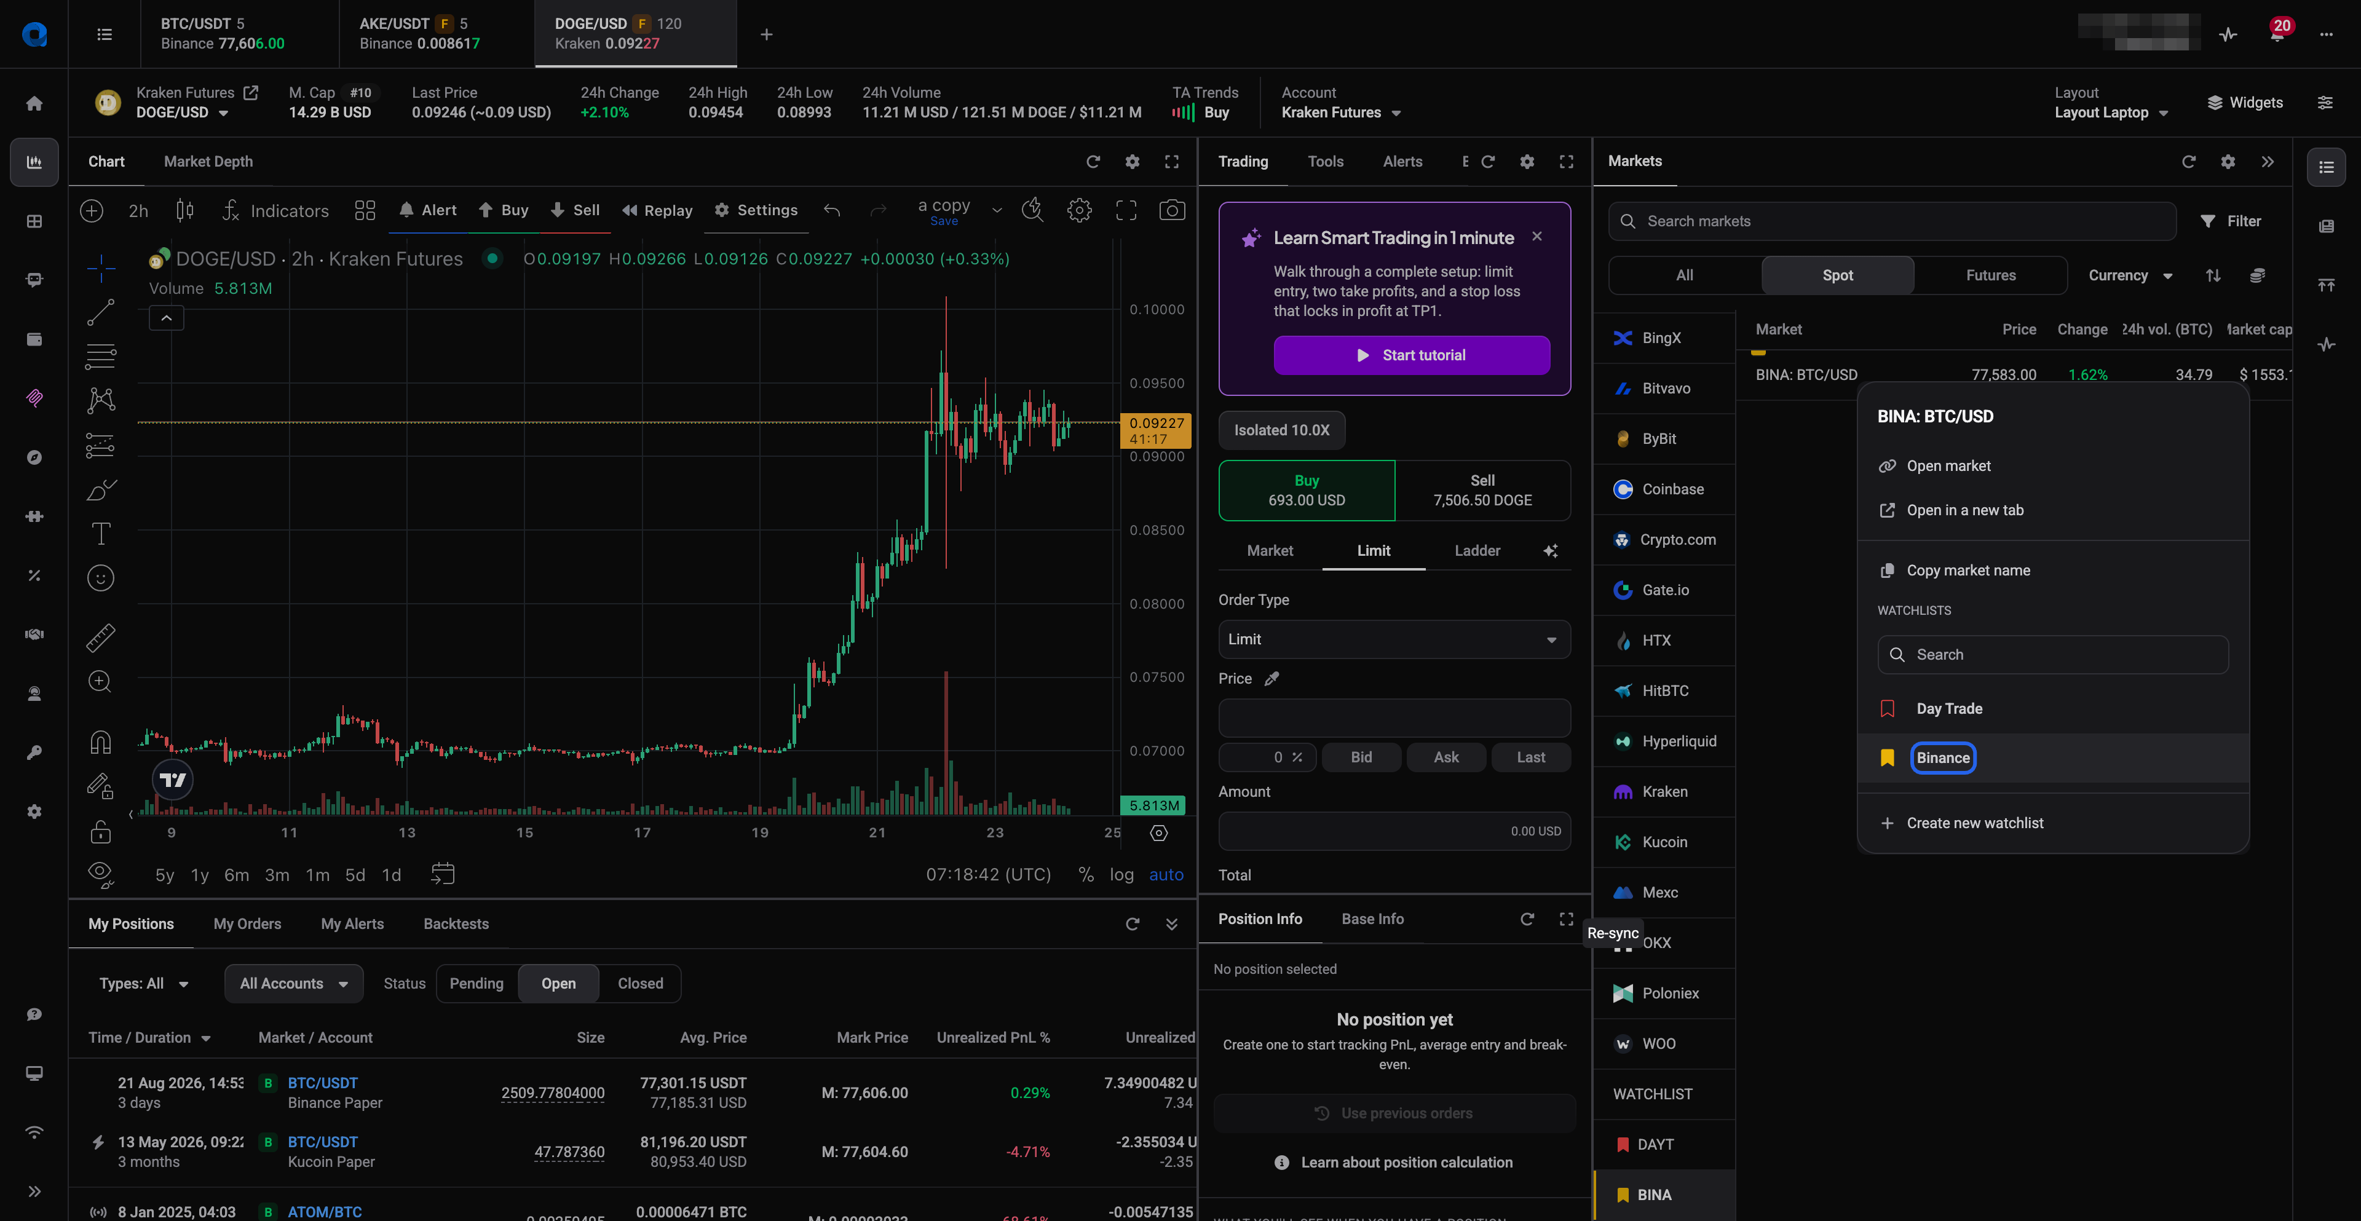Open the AI sparkle order option
2361x1221 pixels.
[1550, 550]
